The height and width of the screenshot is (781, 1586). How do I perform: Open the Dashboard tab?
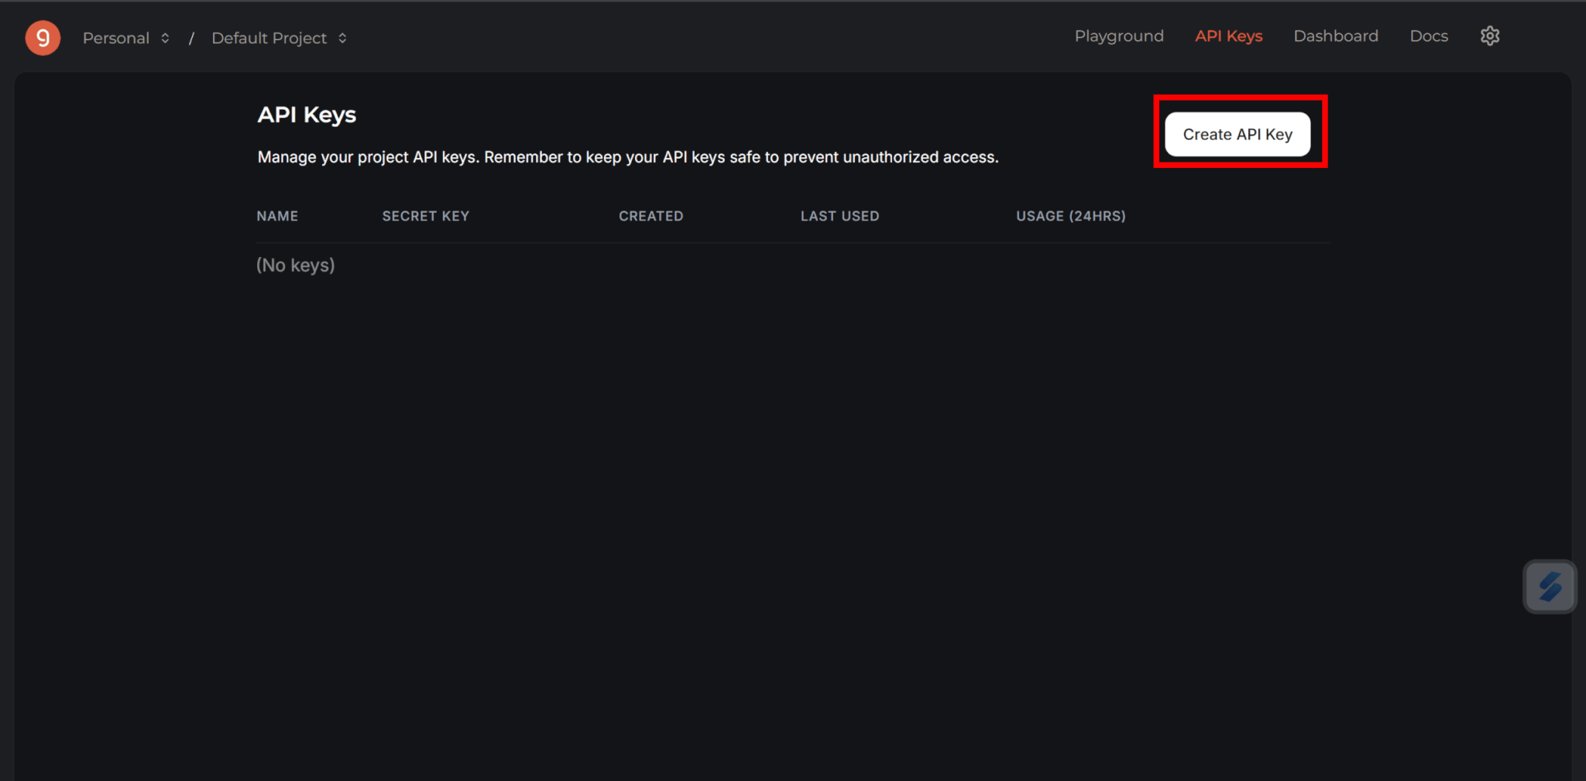coord(1336,36)
